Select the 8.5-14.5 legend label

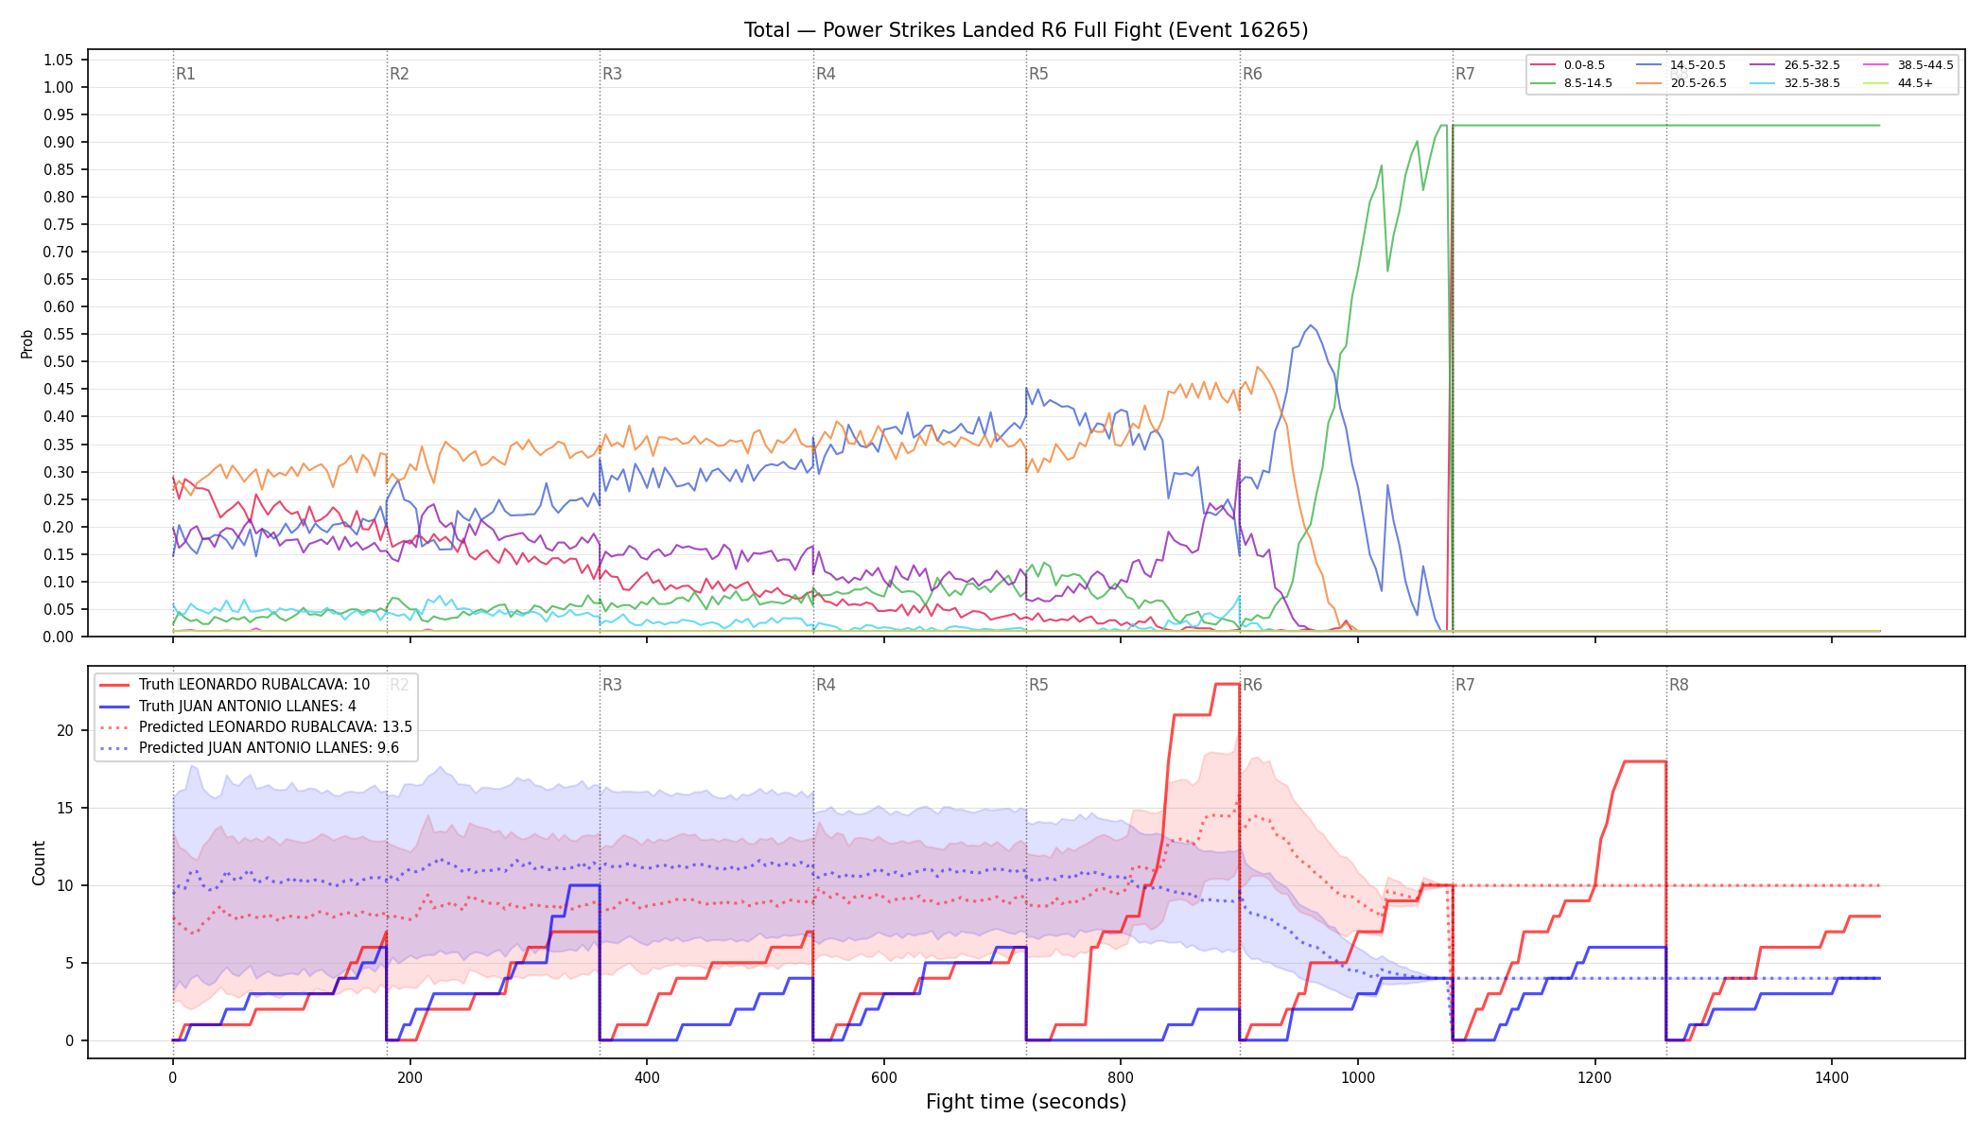(1588, 83)
